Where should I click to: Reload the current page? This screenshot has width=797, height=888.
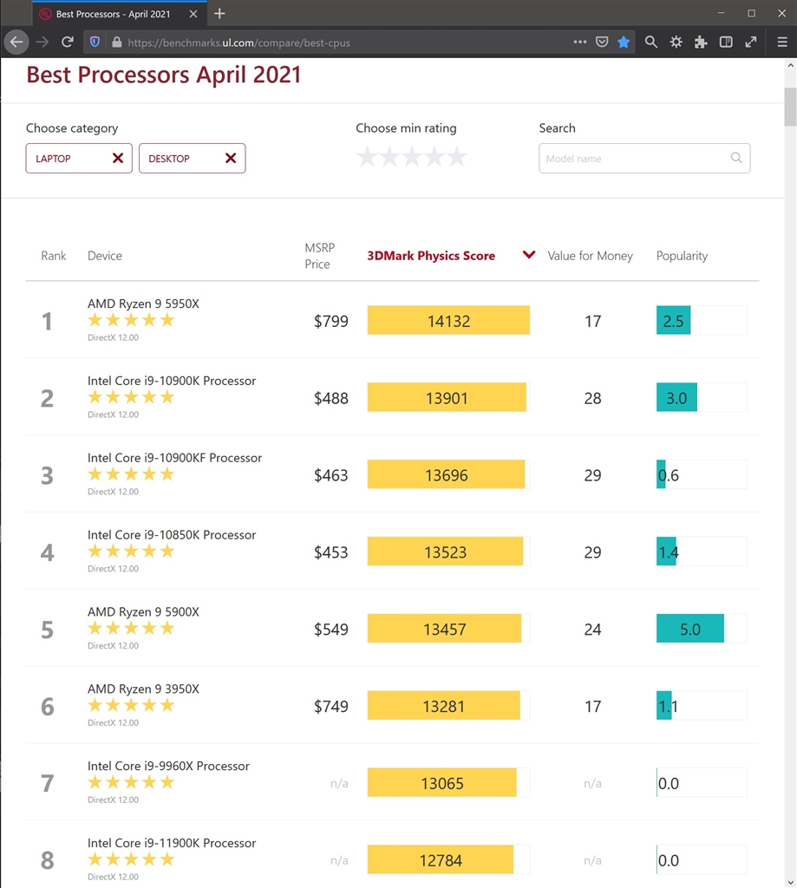tap(67, 42)
